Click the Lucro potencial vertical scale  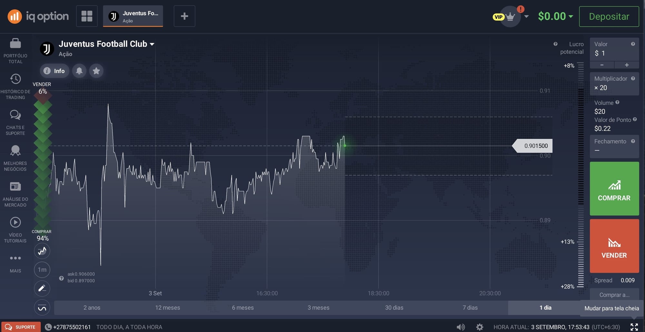tap(580, 175)
